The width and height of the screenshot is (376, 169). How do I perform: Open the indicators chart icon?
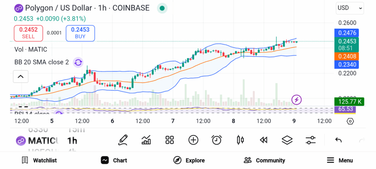[x=146, y=140]
